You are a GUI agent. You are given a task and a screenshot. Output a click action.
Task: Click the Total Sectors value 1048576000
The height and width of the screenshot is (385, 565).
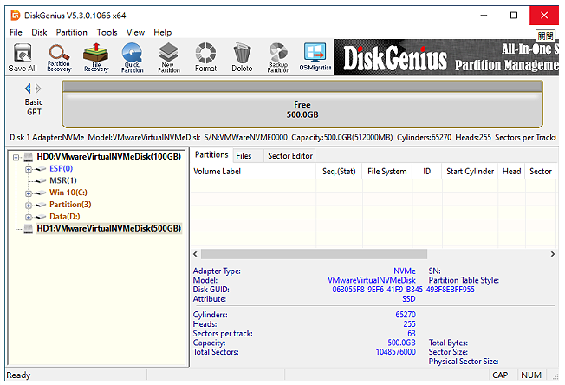tap(396, 352)
